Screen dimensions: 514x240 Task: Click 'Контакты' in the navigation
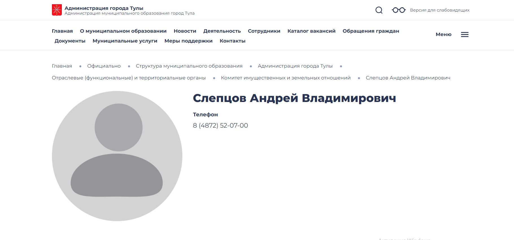coord(232,41)
